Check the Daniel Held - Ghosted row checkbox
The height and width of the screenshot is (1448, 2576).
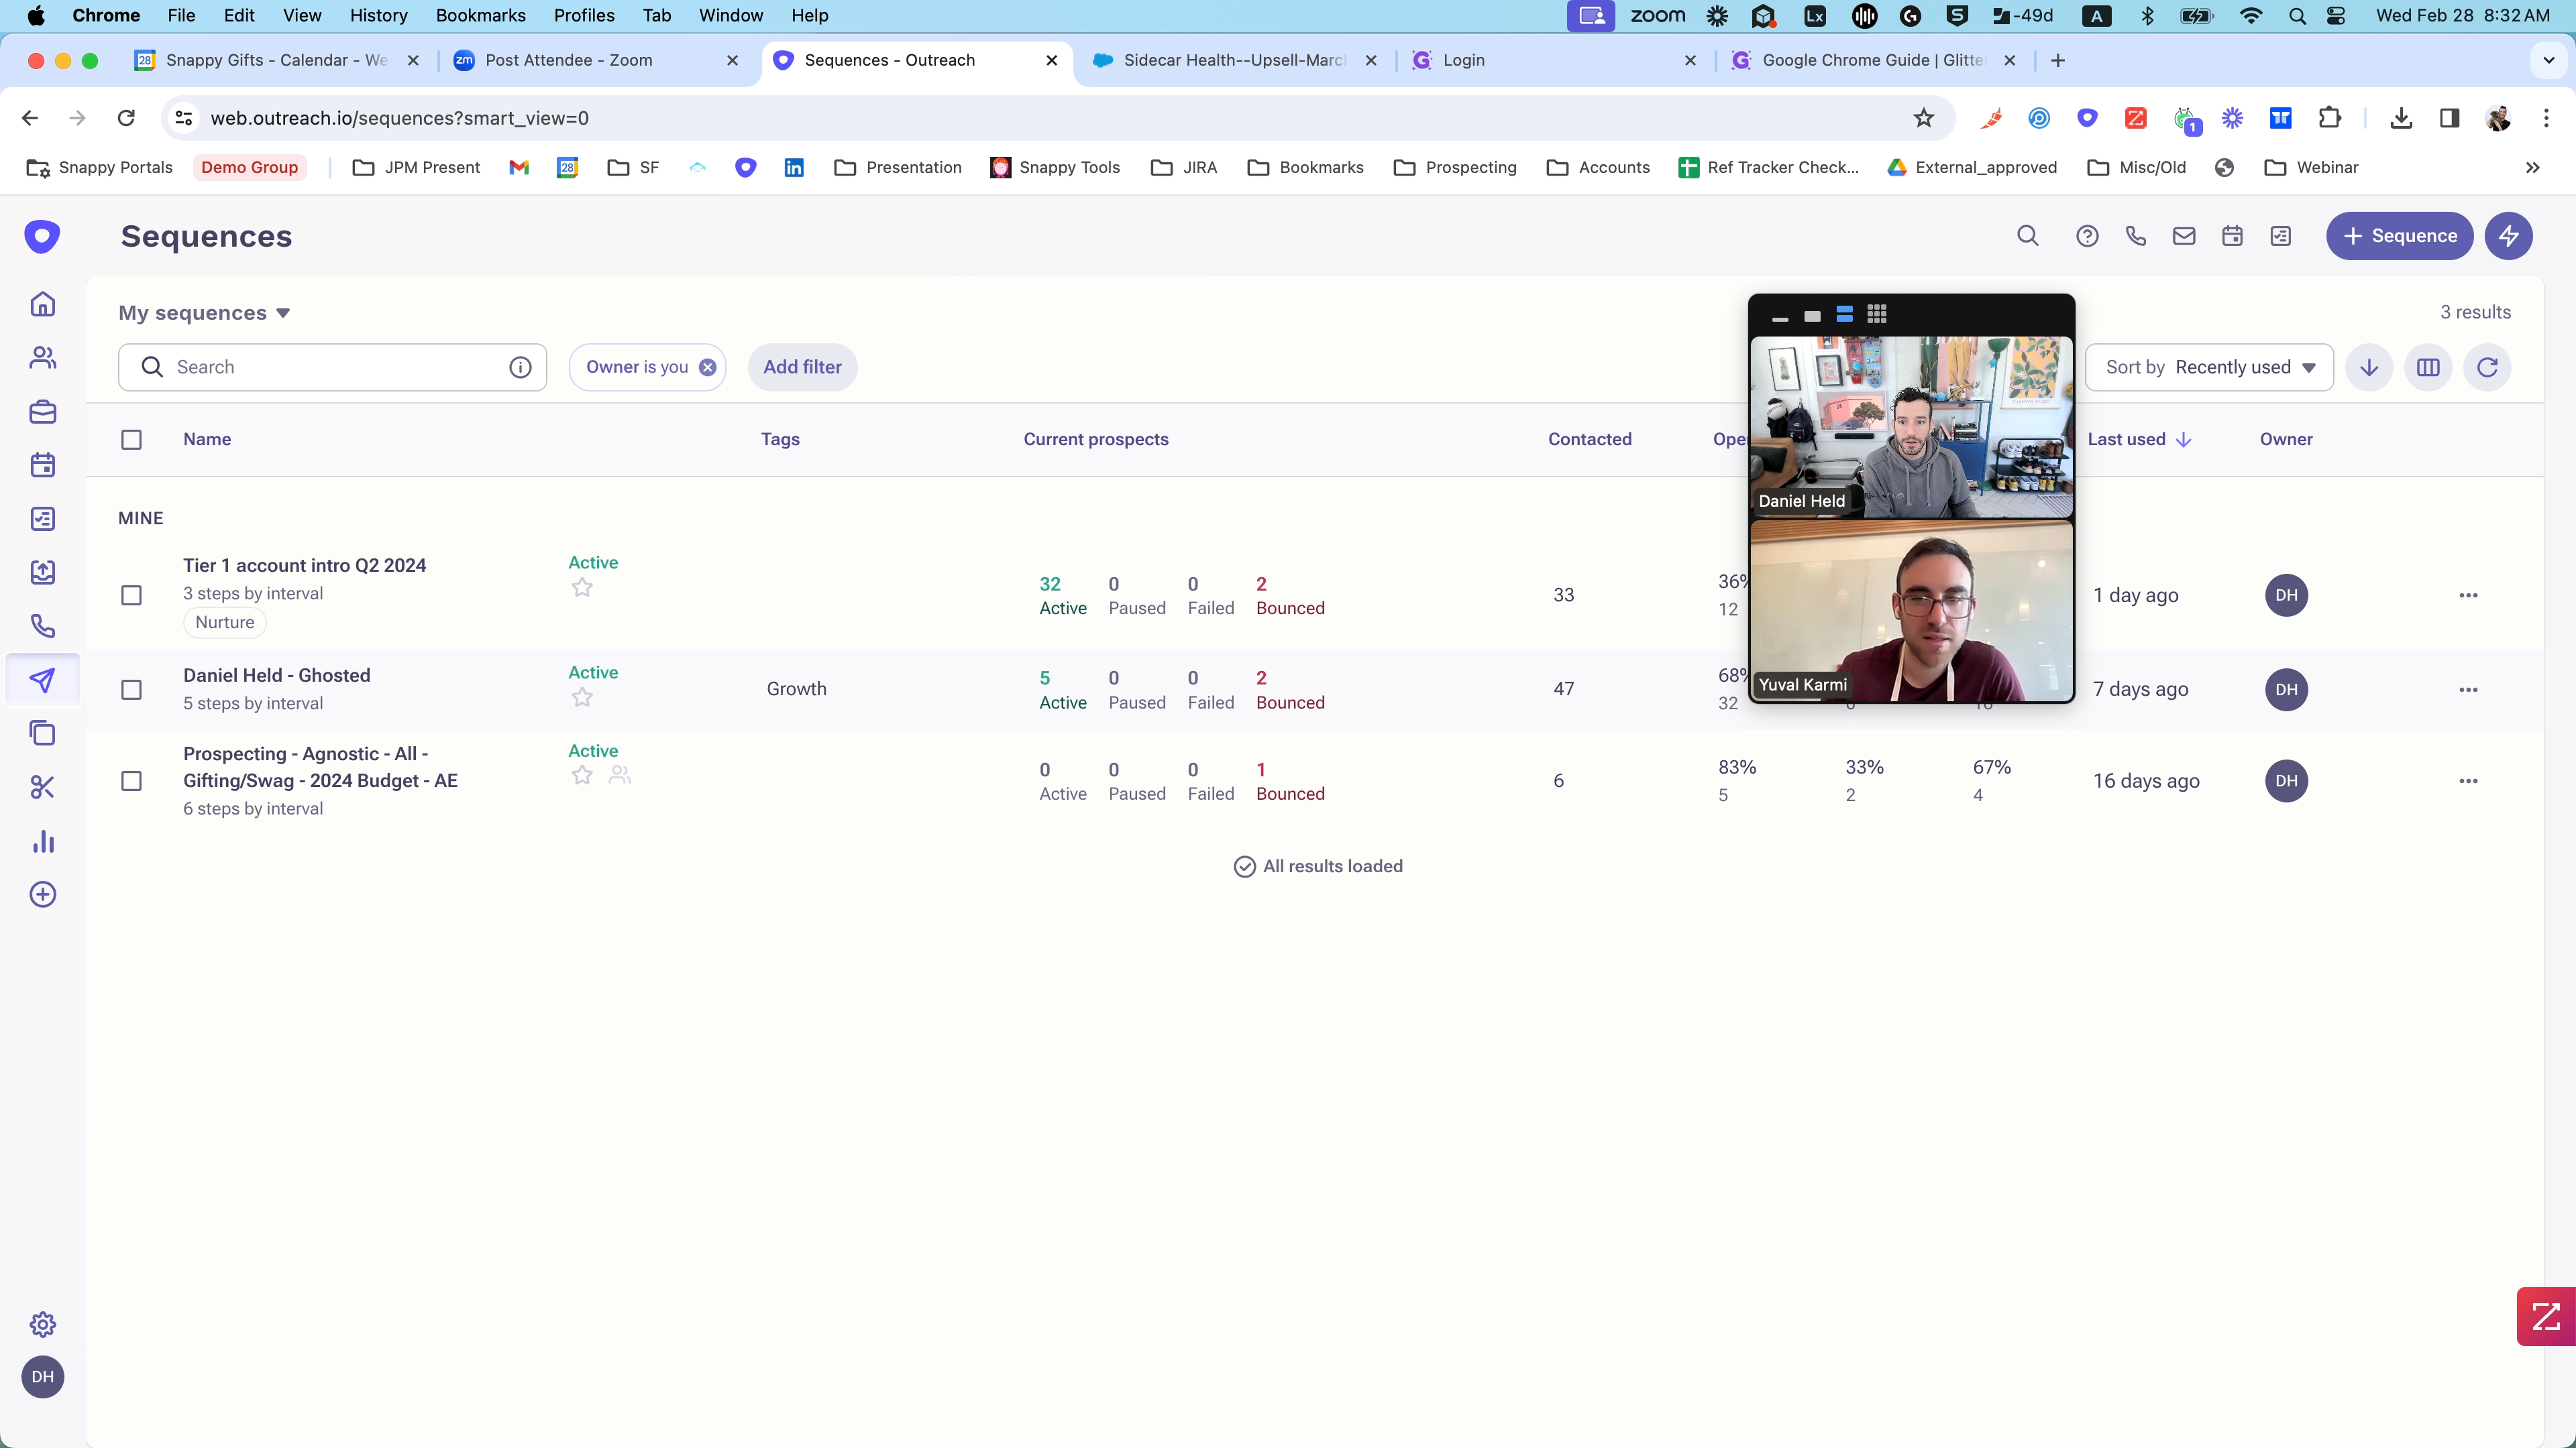tap(131, 690)
